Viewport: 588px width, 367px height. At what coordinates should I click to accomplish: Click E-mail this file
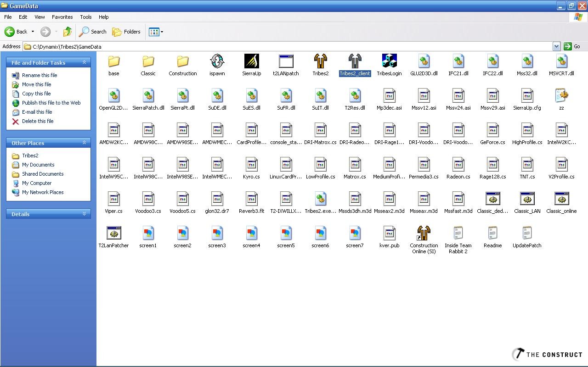coord(37,112)
